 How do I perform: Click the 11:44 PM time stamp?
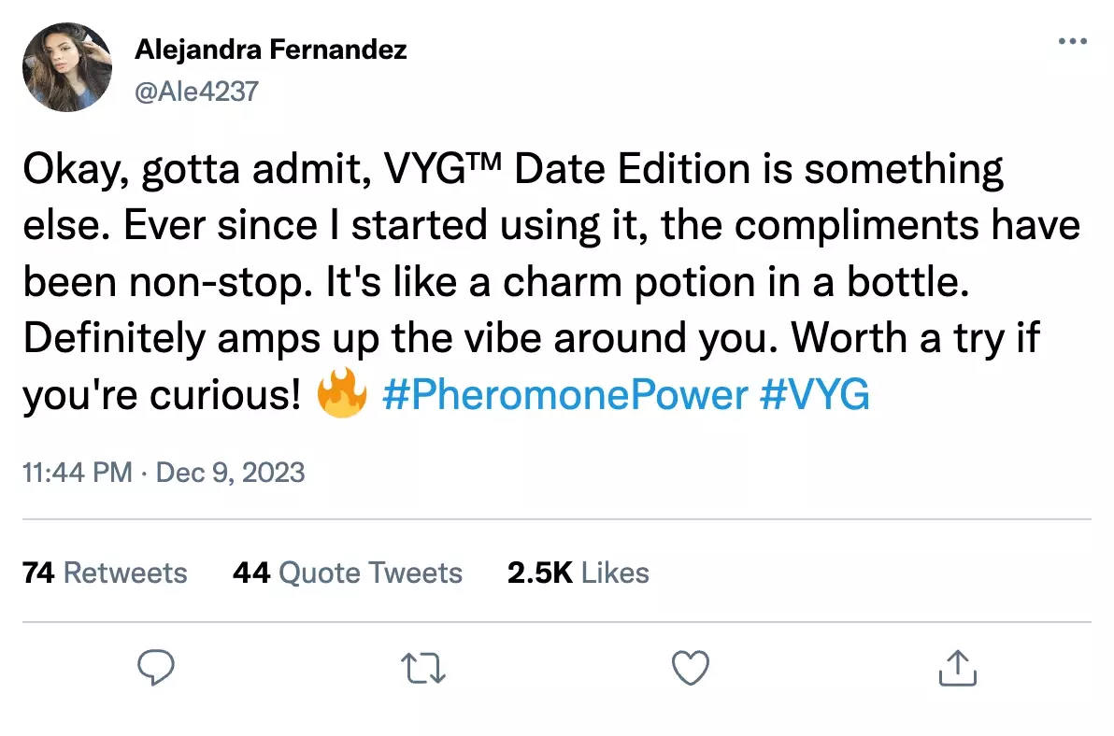pyautogui.click(x=78, y=473)
